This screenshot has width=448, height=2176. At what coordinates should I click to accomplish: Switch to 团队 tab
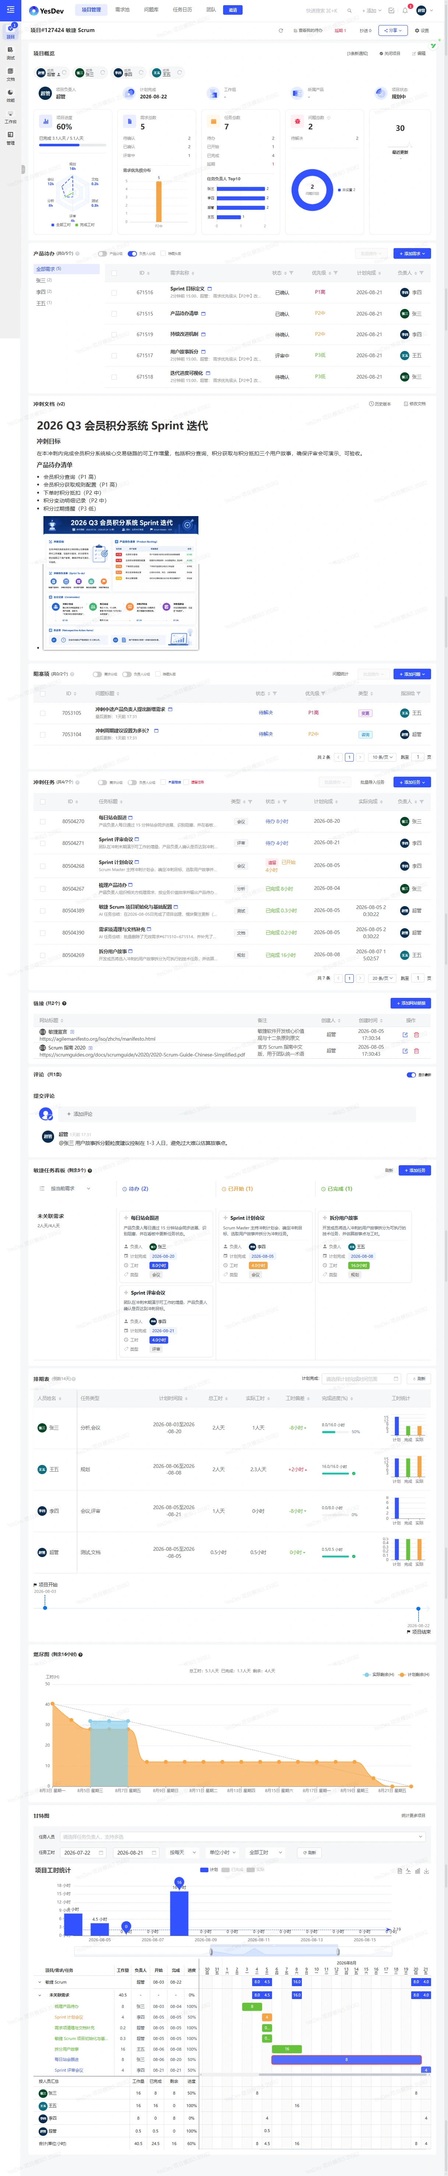211,10
